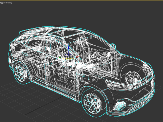Open the Wireframe shading viewport label menu

(x=7, y=3)
